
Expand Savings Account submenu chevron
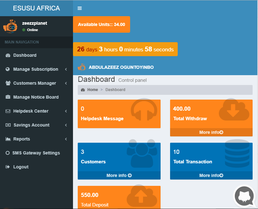[x=66, y=125]
